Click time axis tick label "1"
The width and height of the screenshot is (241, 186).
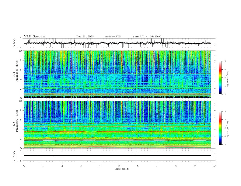pyautogui.click(x=43, y=166)
